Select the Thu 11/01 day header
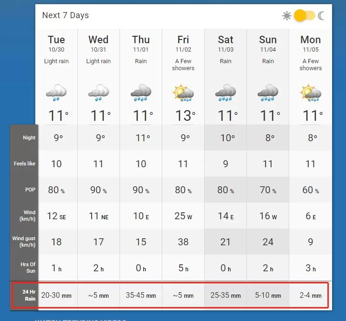 tap(141, 44)
